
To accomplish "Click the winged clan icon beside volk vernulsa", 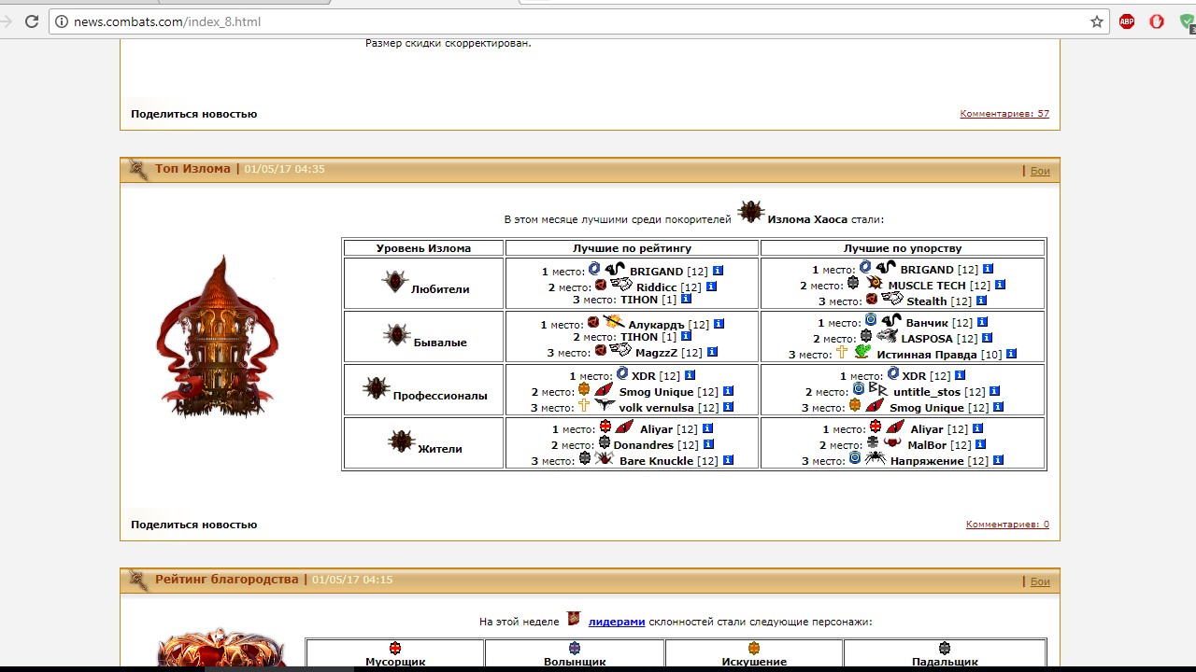I will pyautogui.click(x=605, y=405).
